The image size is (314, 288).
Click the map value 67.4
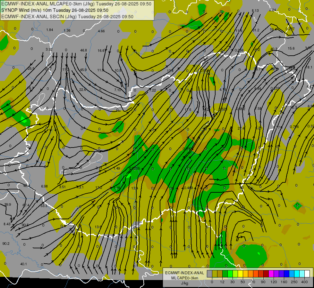(x=26, y=205)
